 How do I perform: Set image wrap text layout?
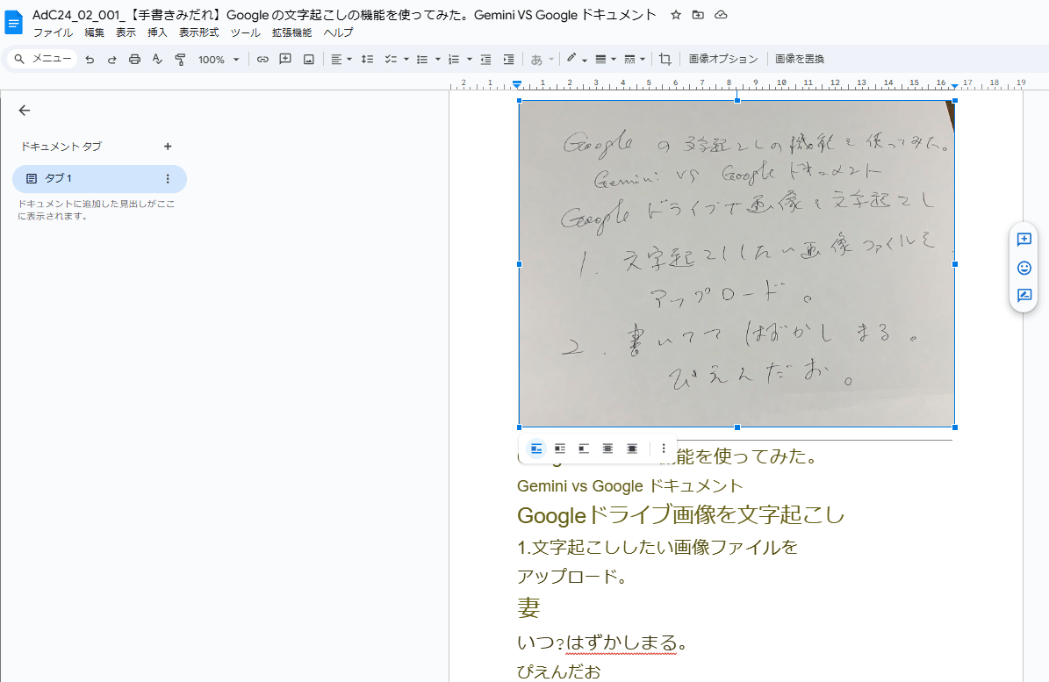(560, 449)
